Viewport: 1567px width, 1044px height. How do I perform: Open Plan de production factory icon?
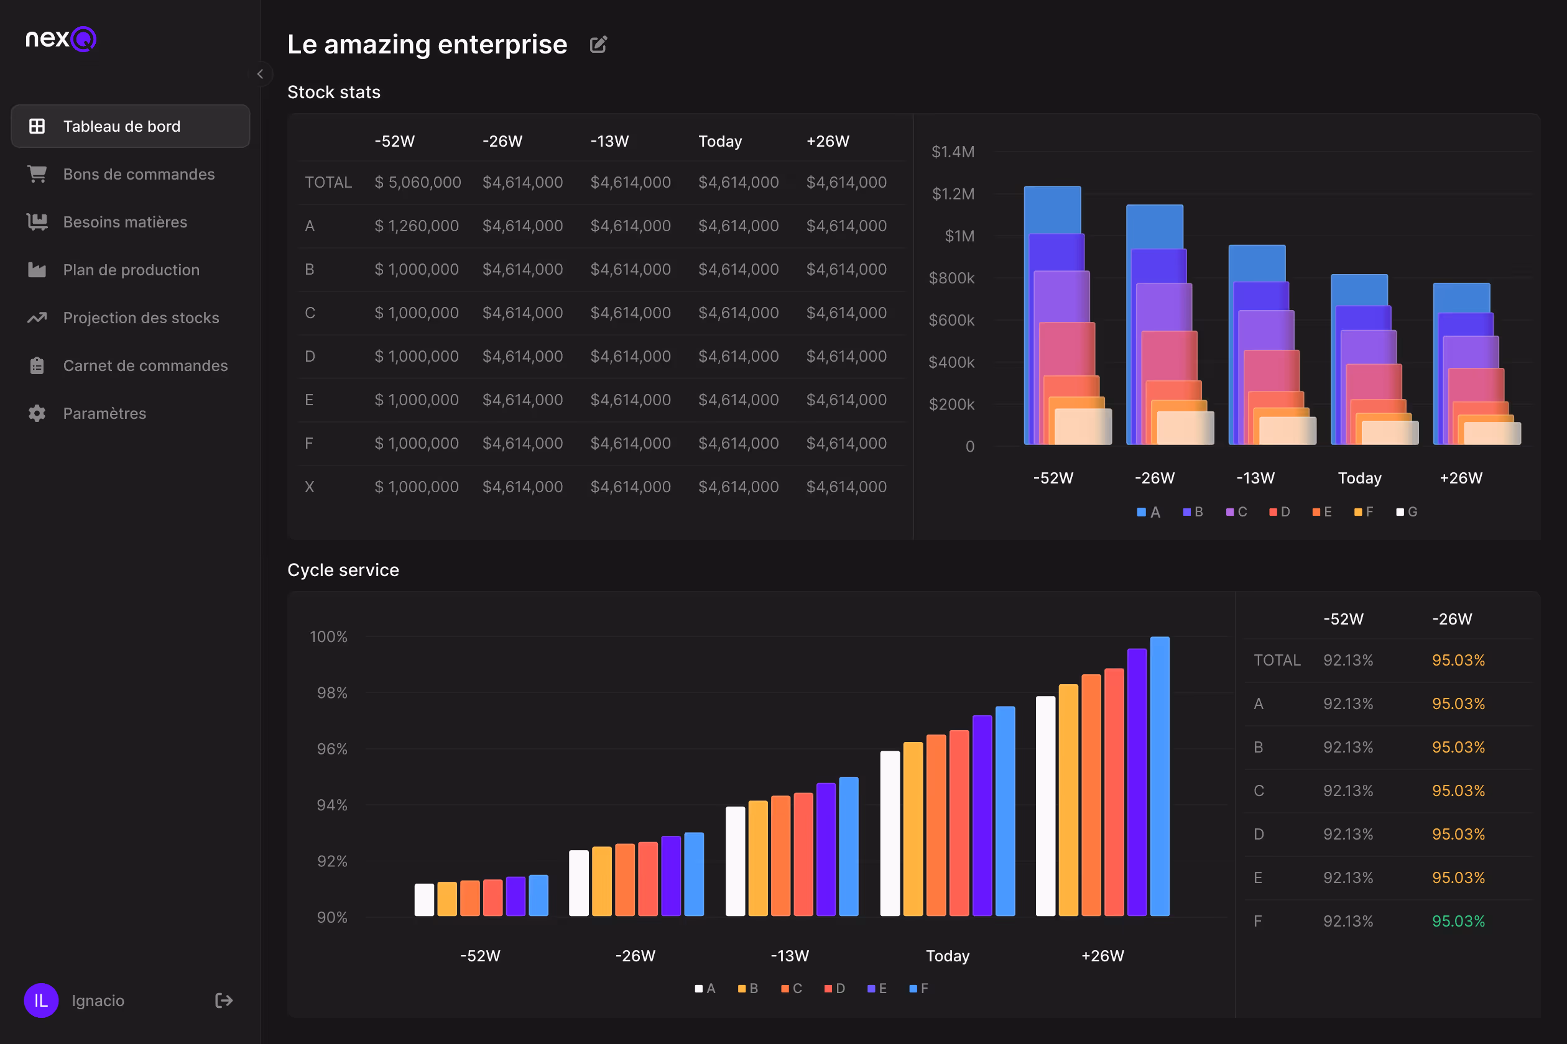click(37, 270)
